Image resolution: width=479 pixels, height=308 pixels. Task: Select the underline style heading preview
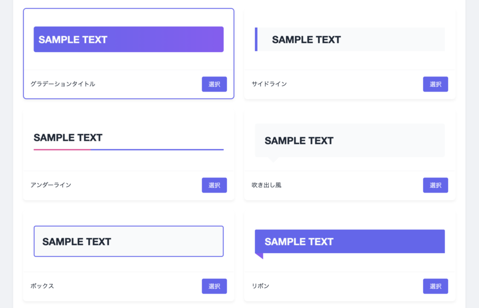(129, 141)
